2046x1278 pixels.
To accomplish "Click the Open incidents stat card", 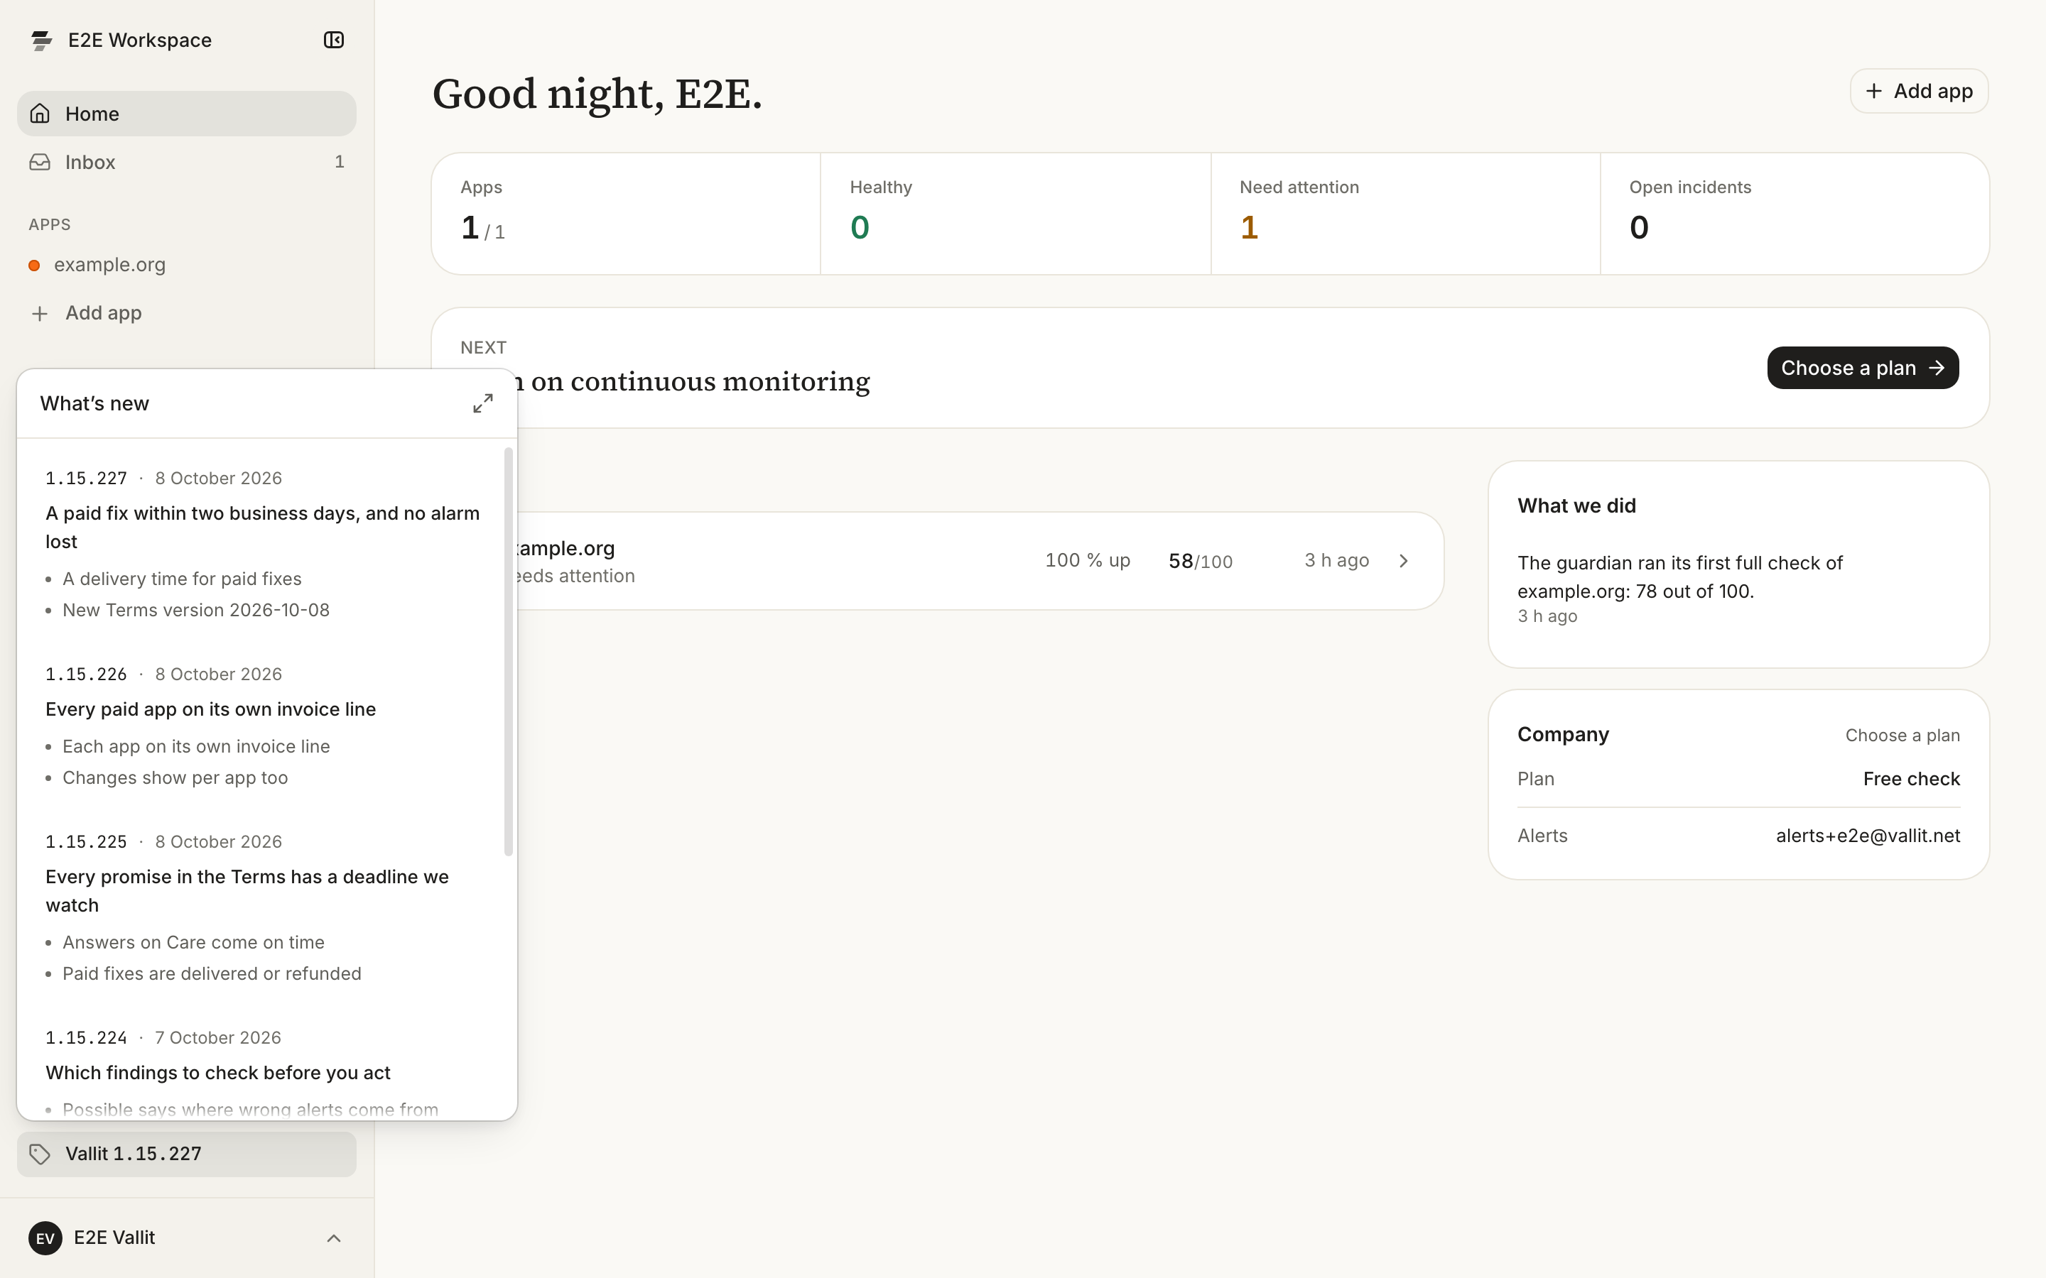I will [1794, 214].
